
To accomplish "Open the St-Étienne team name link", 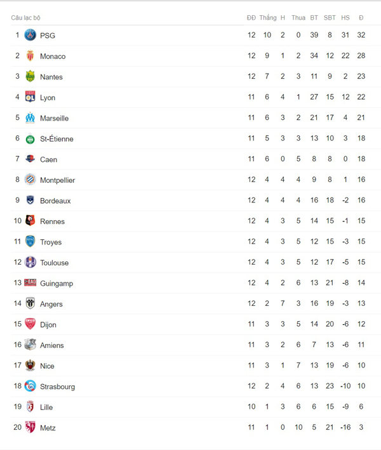I will (57, 139).
